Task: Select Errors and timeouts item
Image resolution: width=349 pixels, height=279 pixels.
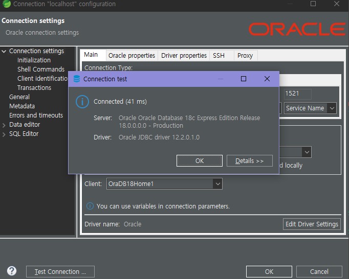Action: point(36,115)
